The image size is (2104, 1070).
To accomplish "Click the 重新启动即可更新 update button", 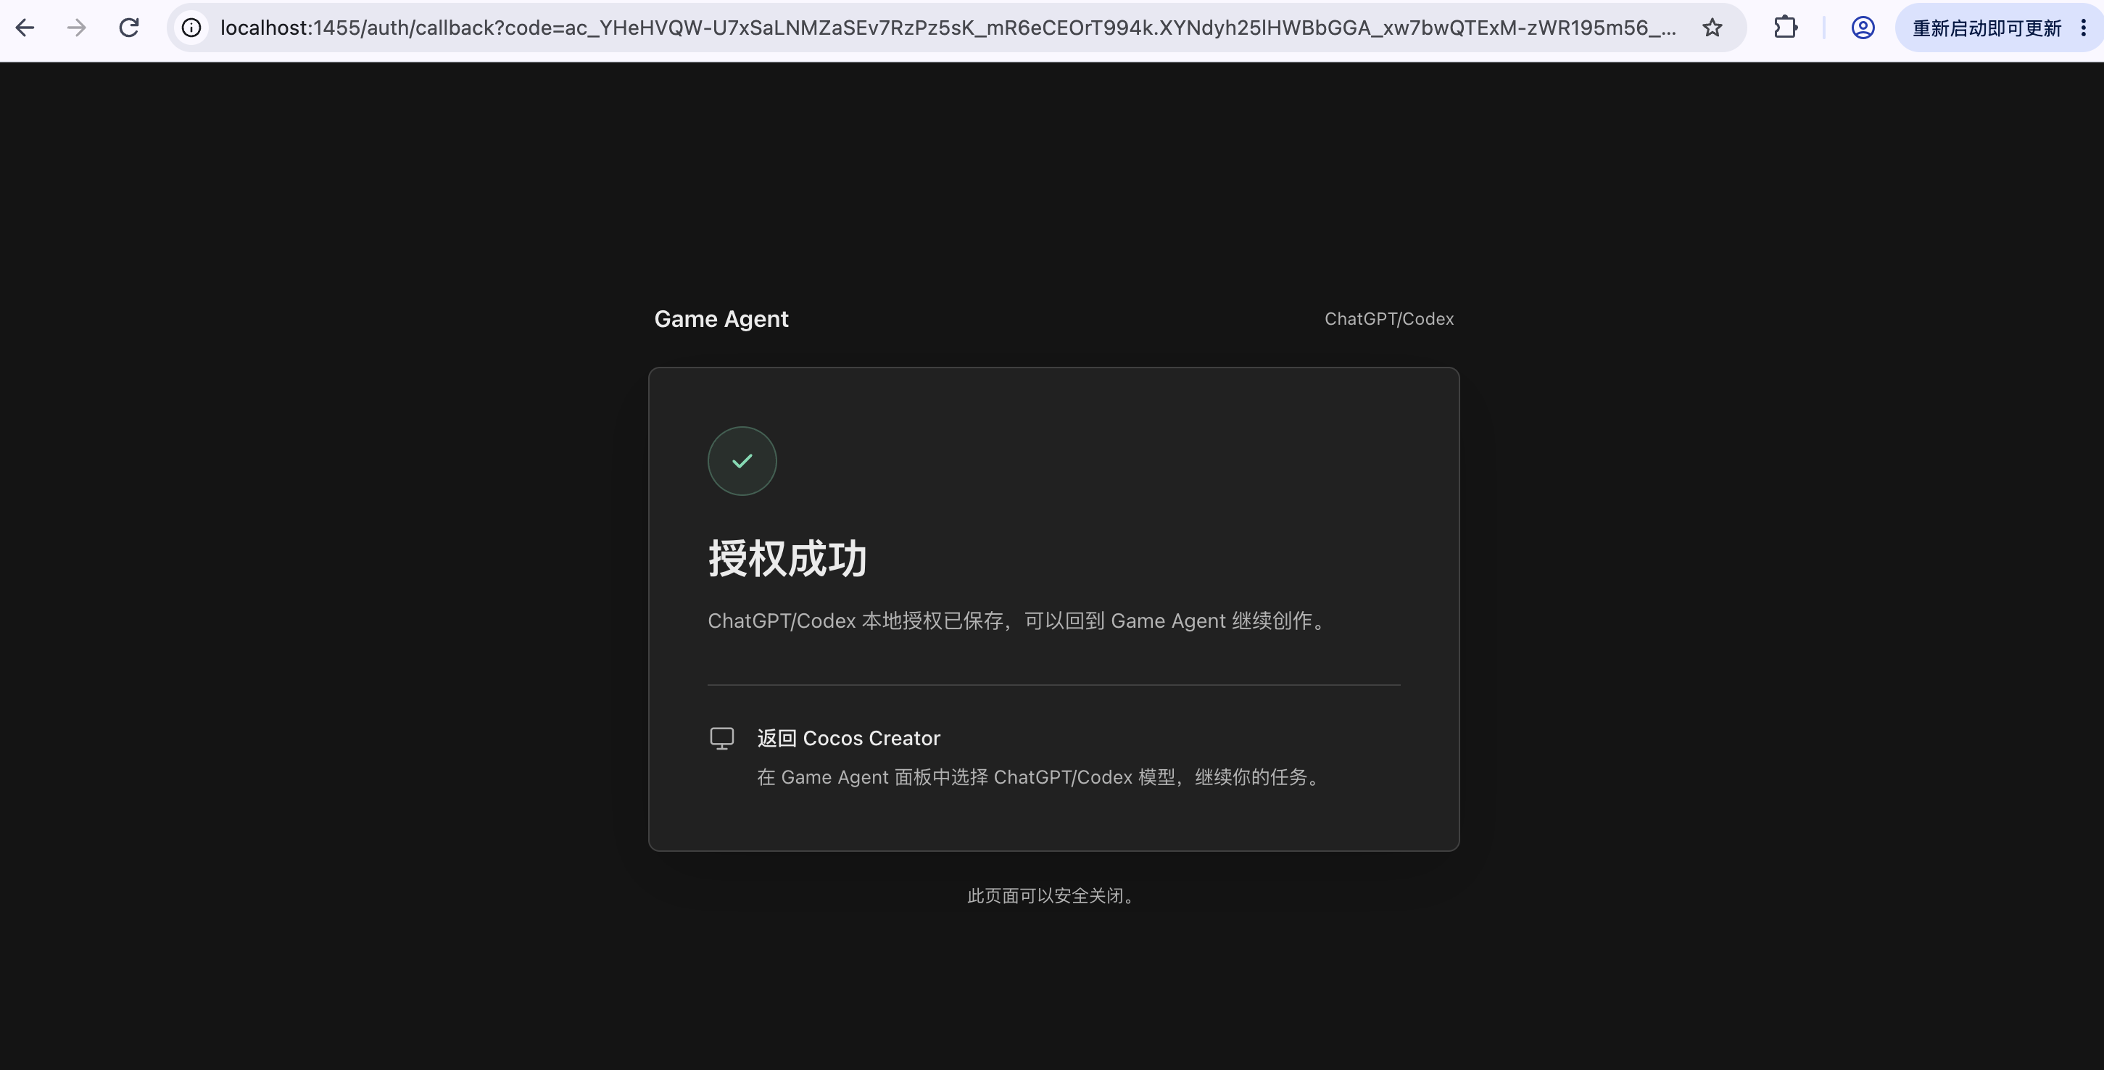I will (x=1987, y=28).
